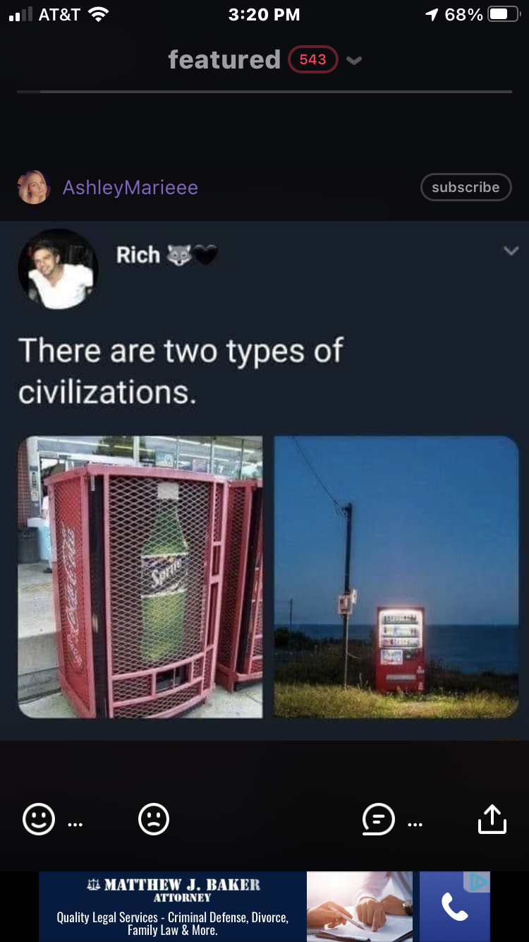
Task: Open the seaside vending machine photo
Action: (396, 577)
